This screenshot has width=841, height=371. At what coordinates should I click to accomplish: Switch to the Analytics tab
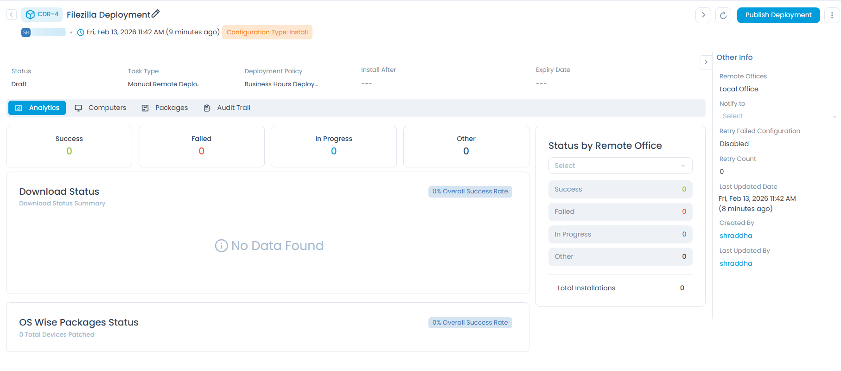(37, 108)
